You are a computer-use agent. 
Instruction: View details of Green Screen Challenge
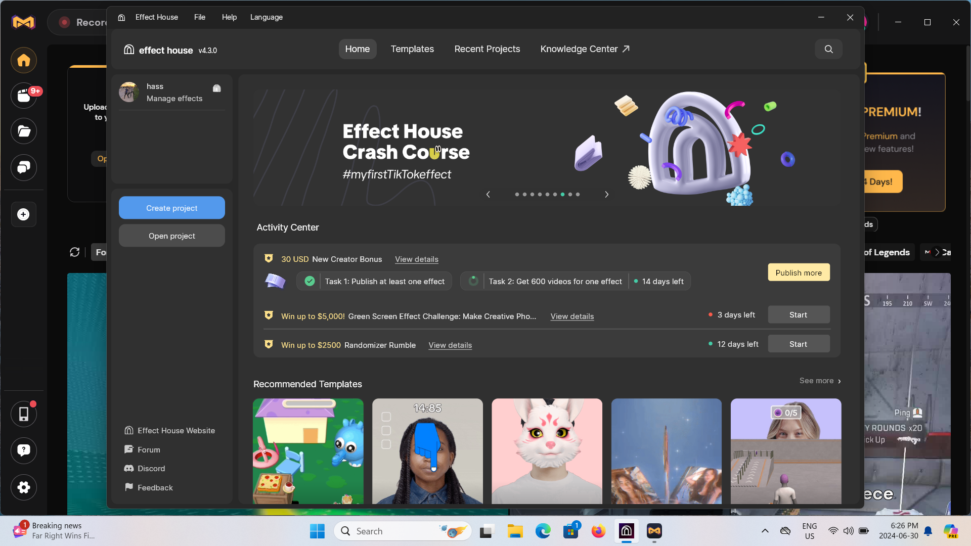572,316
